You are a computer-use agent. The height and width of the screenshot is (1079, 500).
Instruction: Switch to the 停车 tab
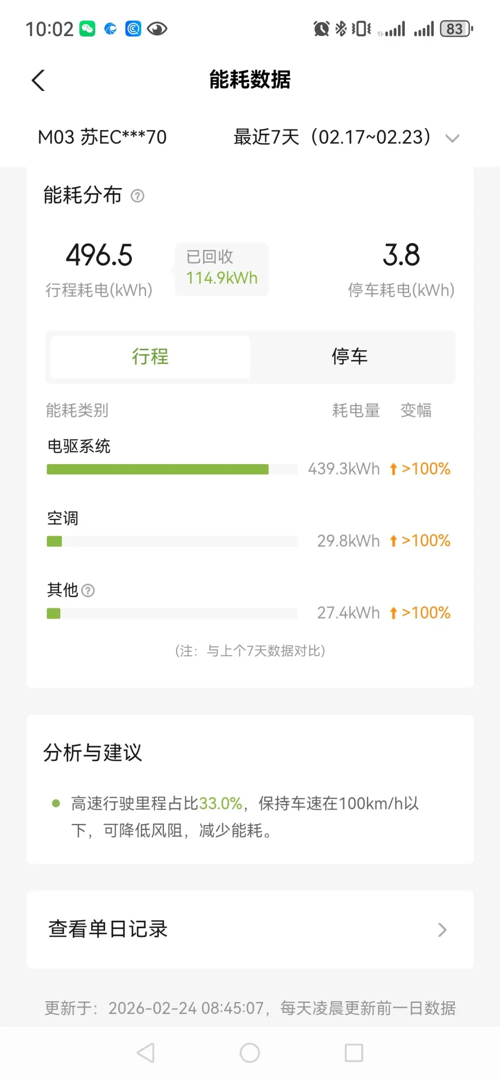(350, 357)
